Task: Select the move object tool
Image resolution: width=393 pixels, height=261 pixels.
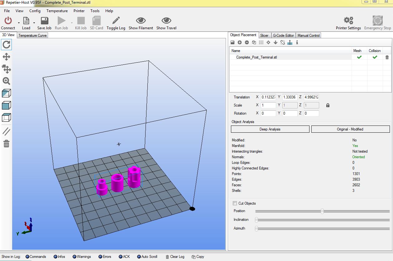Action: click(7, 69)
